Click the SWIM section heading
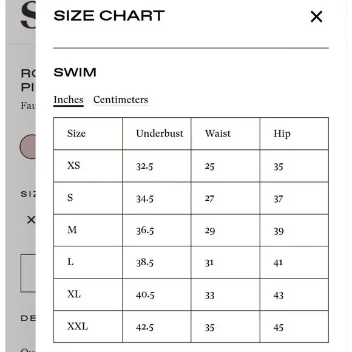The image size is (352, 352). coord(75,72)
